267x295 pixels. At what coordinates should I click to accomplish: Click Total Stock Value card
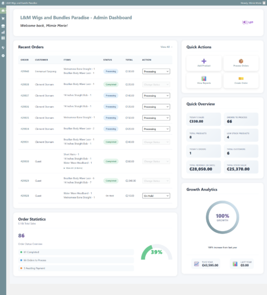pos(241,167)
